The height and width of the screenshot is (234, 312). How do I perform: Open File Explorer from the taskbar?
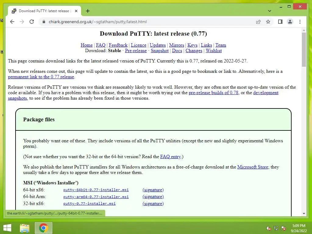[x=25, y=228]
